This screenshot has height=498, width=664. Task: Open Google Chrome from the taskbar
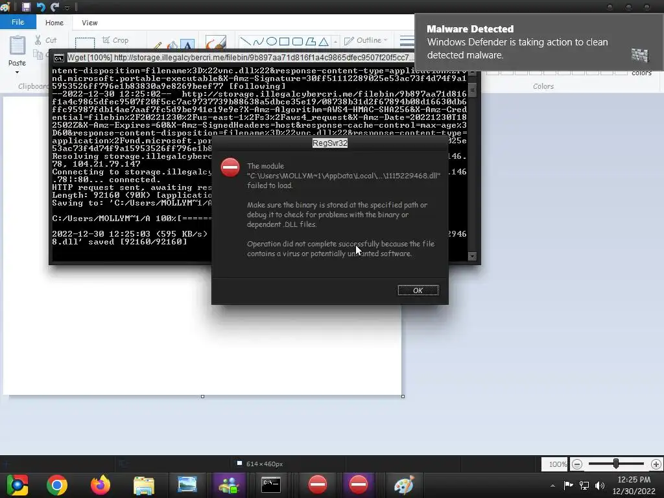pos(57,485)
